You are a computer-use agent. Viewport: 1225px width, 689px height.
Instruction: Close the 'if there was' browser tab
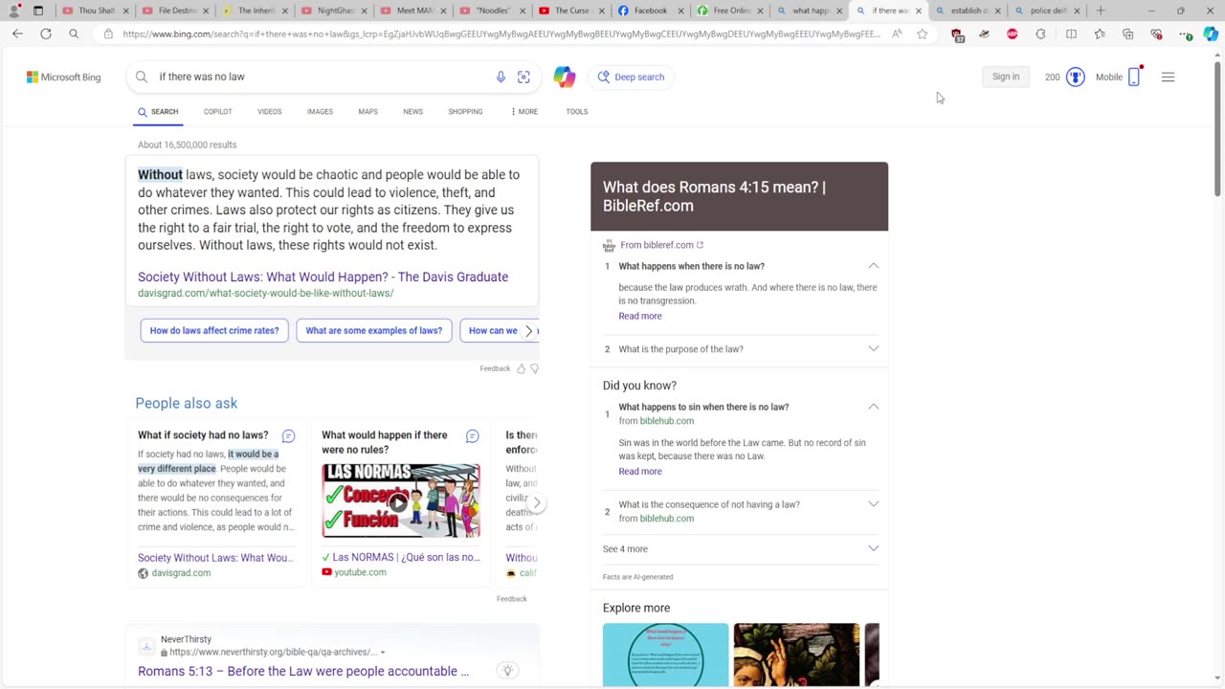tap(920, 11)
